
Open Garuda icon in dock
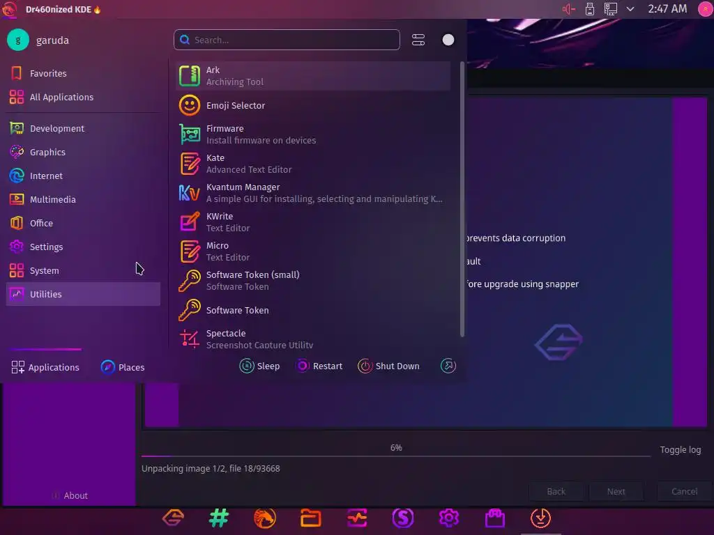[x=173, y=518]
